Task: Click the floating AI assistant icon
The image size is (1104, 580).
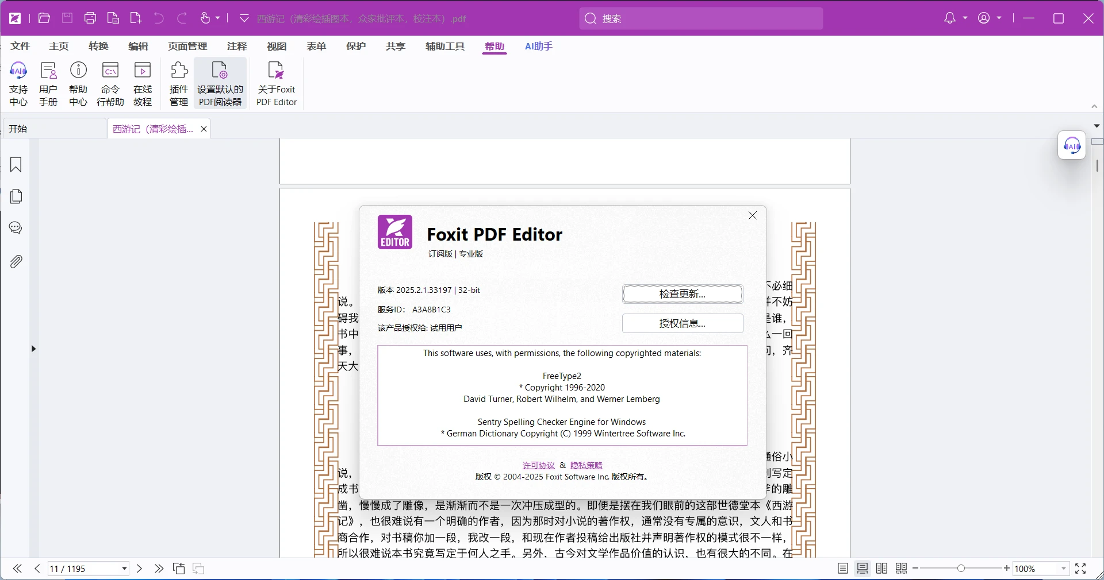Action: point(1072,145)
